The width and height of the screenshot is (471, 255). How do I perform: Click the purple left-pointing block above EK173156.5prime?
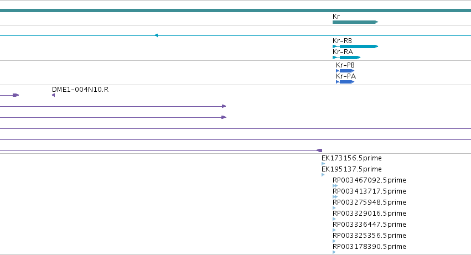[319, 150]
